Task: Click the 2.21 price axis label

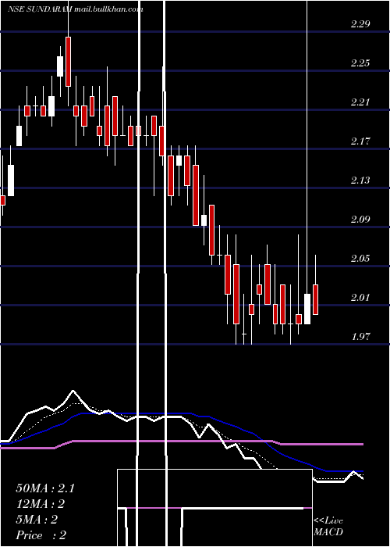Action: (x=360, y=102)
